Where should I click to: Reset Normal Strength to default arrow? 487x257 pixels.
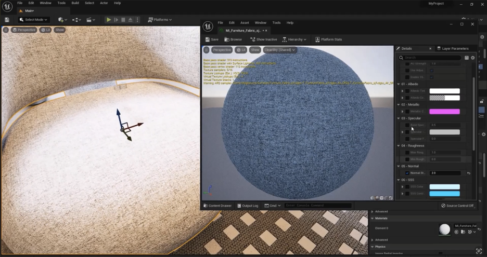click(x=469, y=173)
